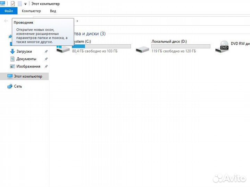Click the D: drive free space bar
This screenshot has width=250, height=187.
181,46
